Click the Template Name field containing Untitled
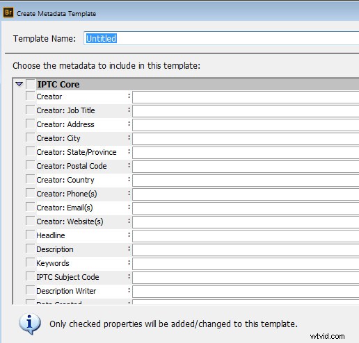The image size is (359, 343). pos(221,38)
